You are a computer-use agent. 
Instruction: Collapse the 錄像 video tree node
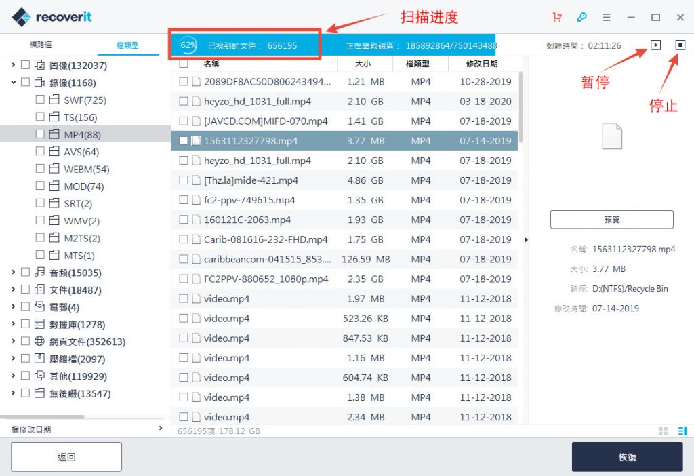click(14, 82)
